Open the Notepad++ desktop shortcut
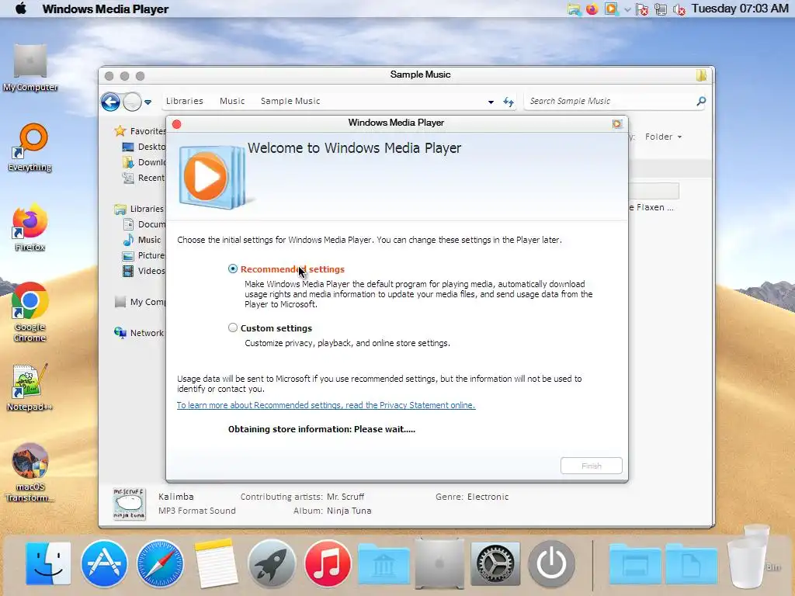The image size is (795, 596). 30,388
